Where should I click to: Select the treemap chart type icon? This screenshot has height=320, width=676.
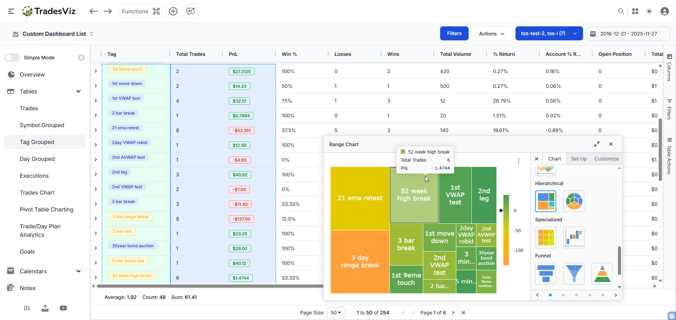[x=545, y=201]
